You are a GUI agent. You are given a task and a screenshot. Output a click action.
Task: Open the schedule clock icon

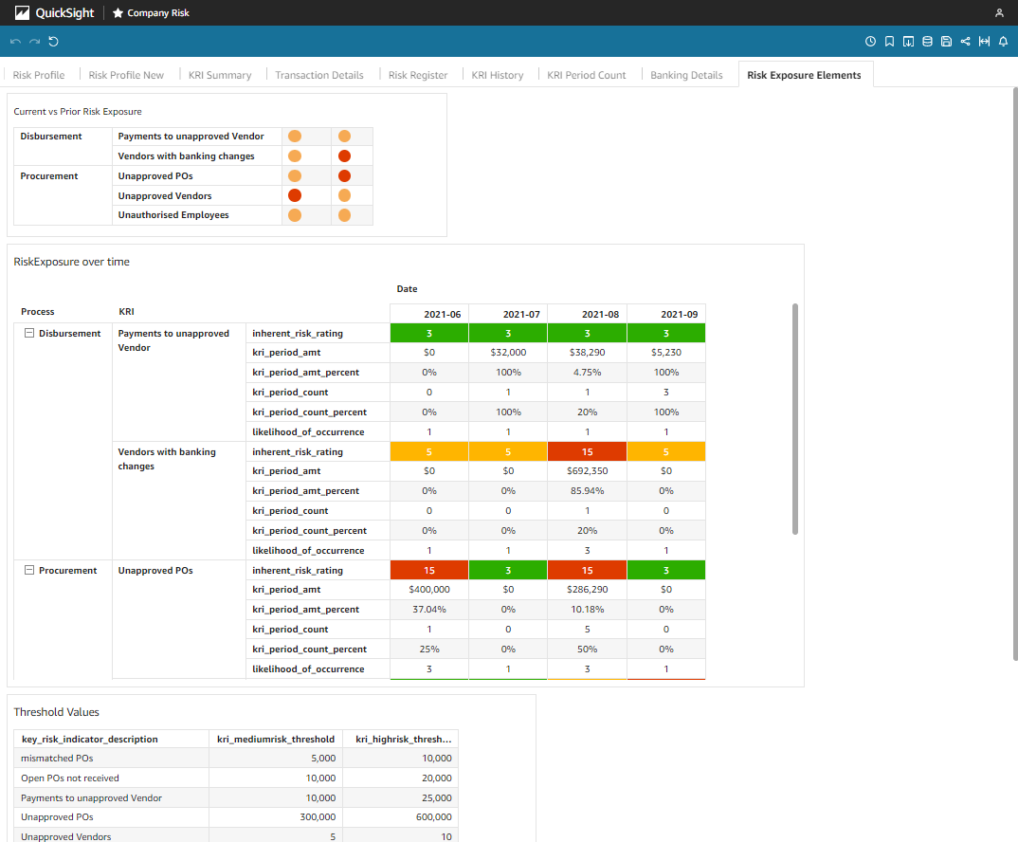pyautogui.click(x=871, y=42)
